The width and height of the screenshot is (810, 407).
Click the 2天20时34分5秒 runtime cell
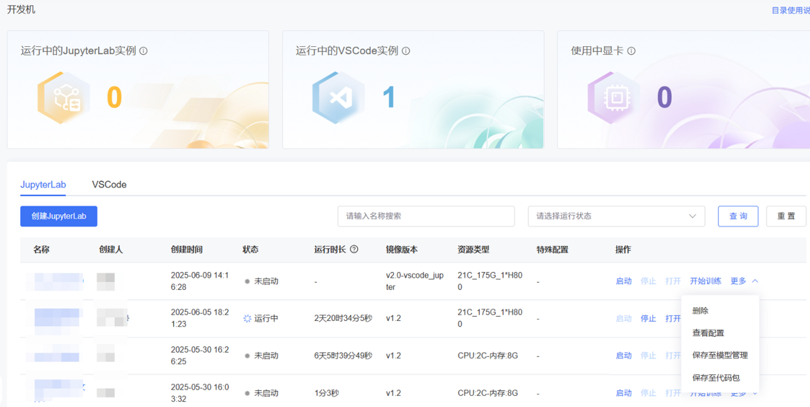pyautogui.click(x=343, y=318)
